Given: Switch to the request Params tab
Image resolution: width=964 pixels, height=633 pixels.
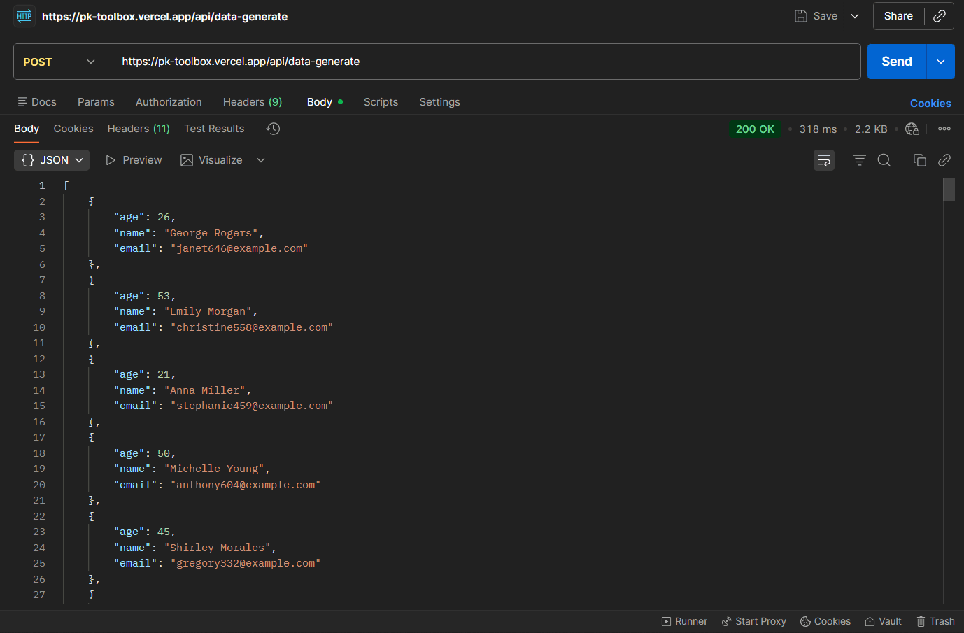Looking at the screenshot, I should [96, 102].
